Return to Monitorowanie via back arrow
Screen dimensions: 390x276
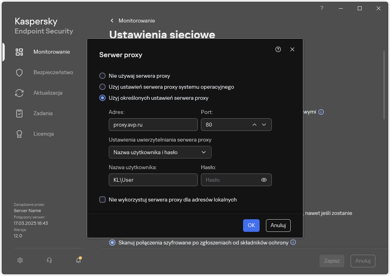pos(111,21)
